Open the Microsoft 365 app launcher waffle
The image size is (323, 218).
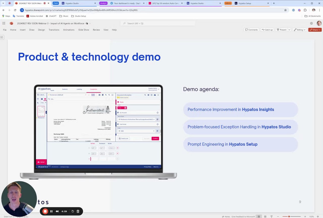click(x=4, y=23)
